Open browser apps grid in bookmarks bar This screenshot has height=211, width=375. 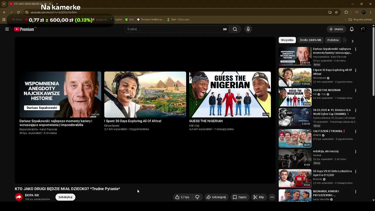click(4, 20)
